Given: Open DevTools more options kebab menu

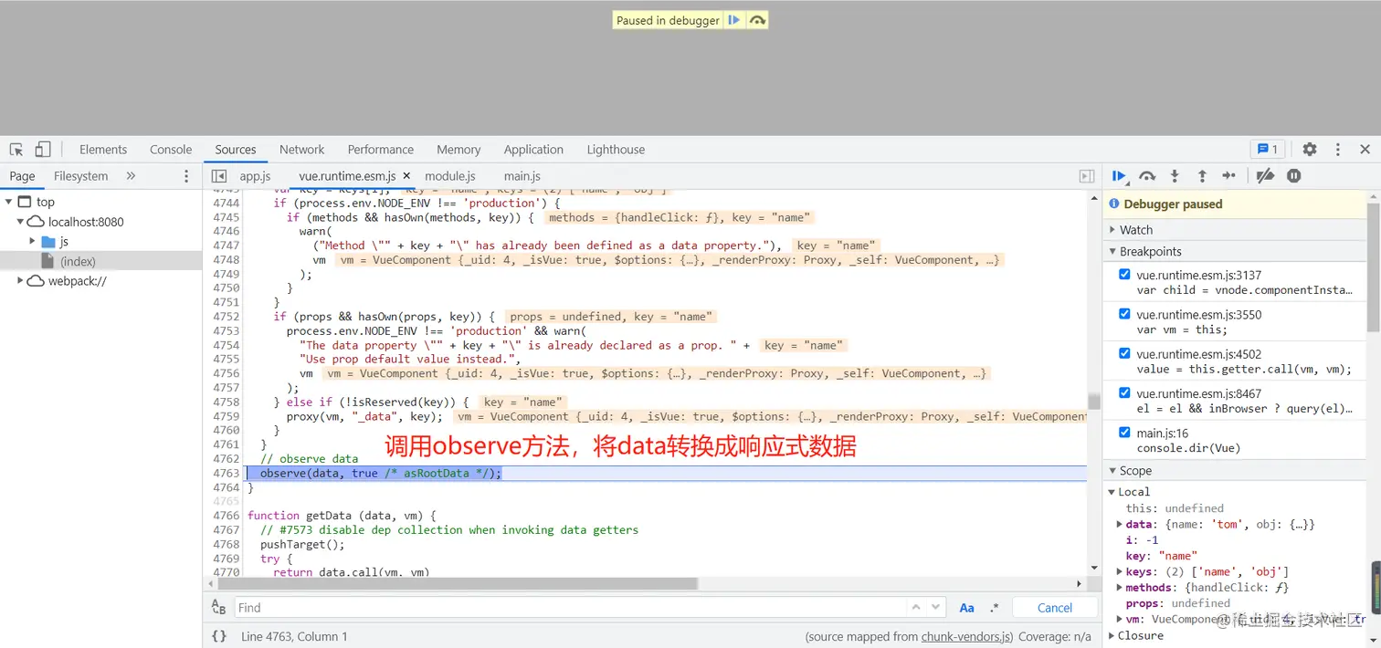Looking at the screenshot, I should tap(1338, 150).
